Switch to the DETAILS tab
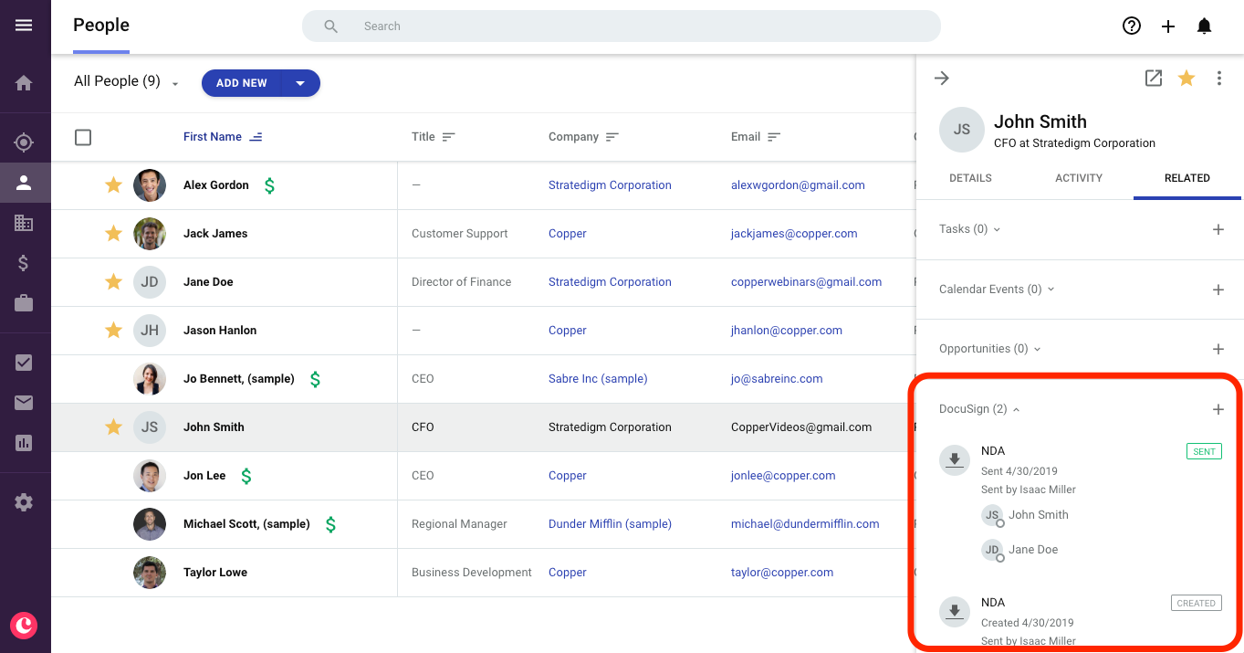Screen dimensions: 1244x653 970,178
